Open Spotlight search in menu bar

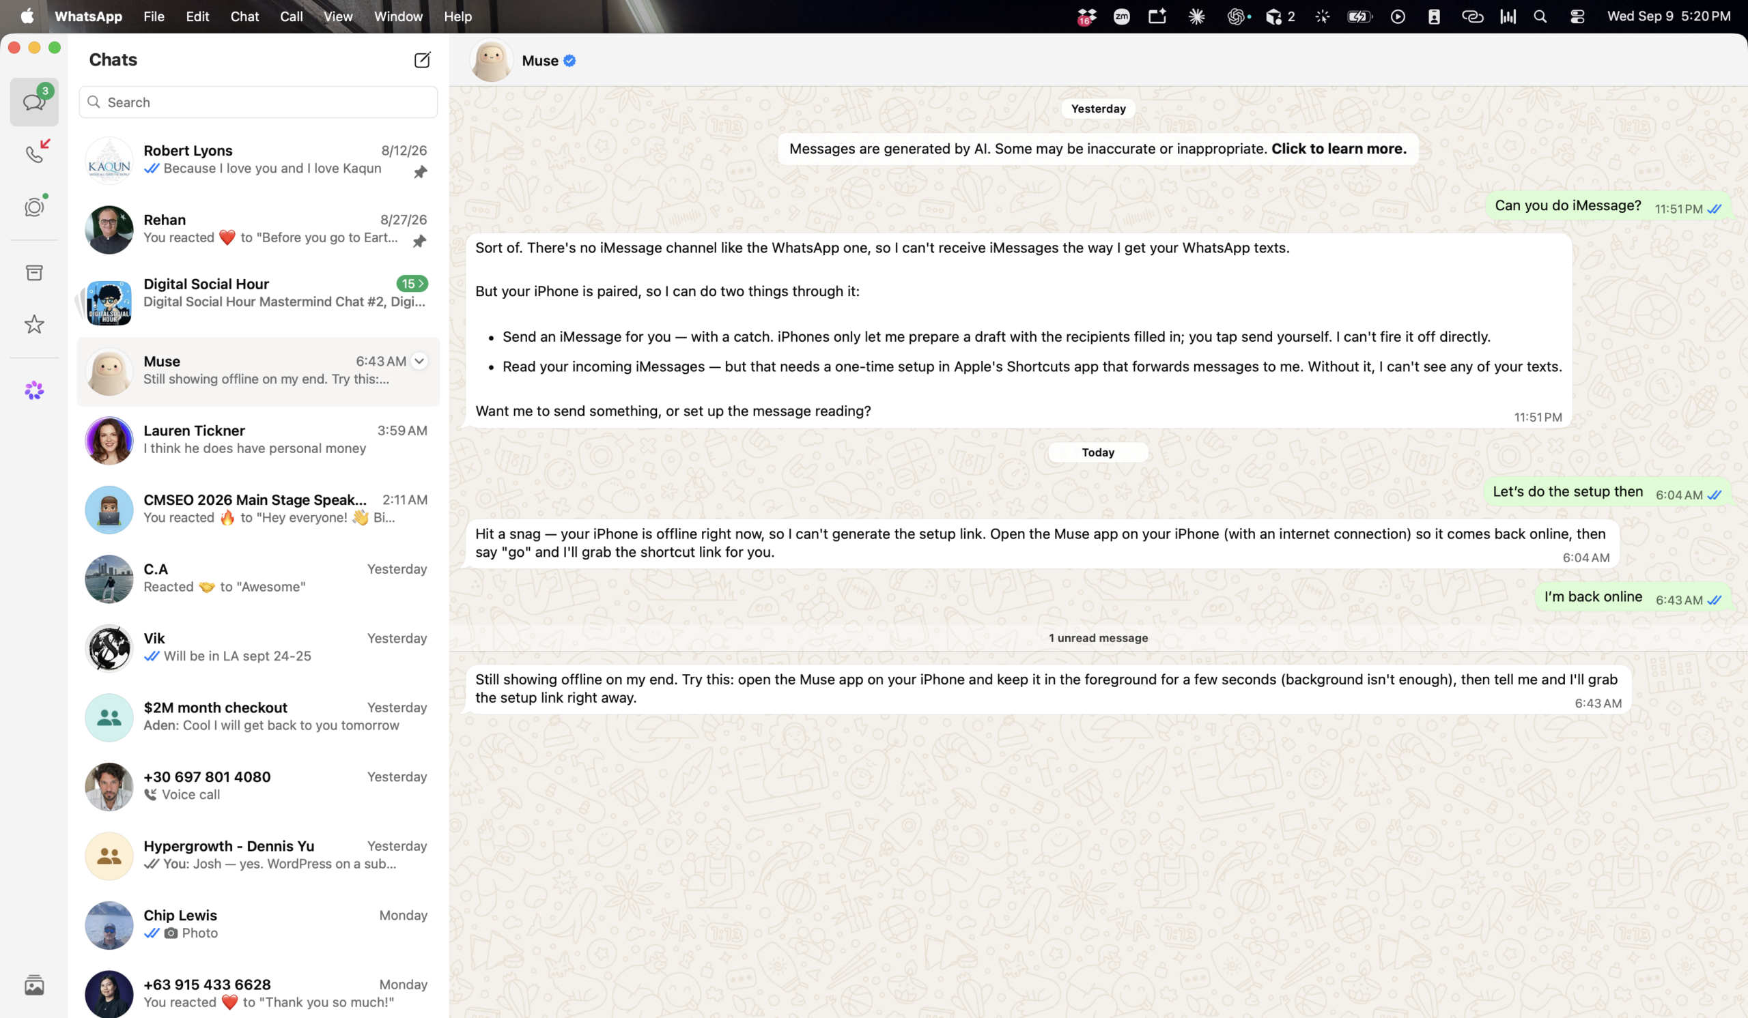[1540, 16]
